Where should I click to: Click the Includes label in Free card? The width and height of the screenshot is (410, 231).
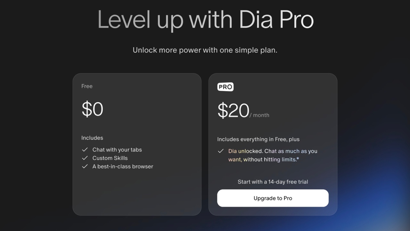(x=92, y=138)
